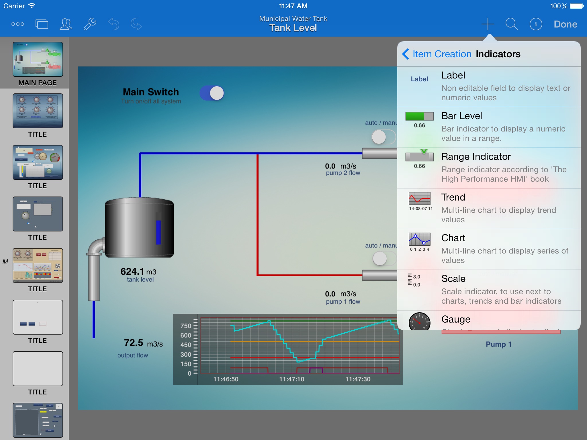
Task: Click the undo arrow icon
Action: 114,24
